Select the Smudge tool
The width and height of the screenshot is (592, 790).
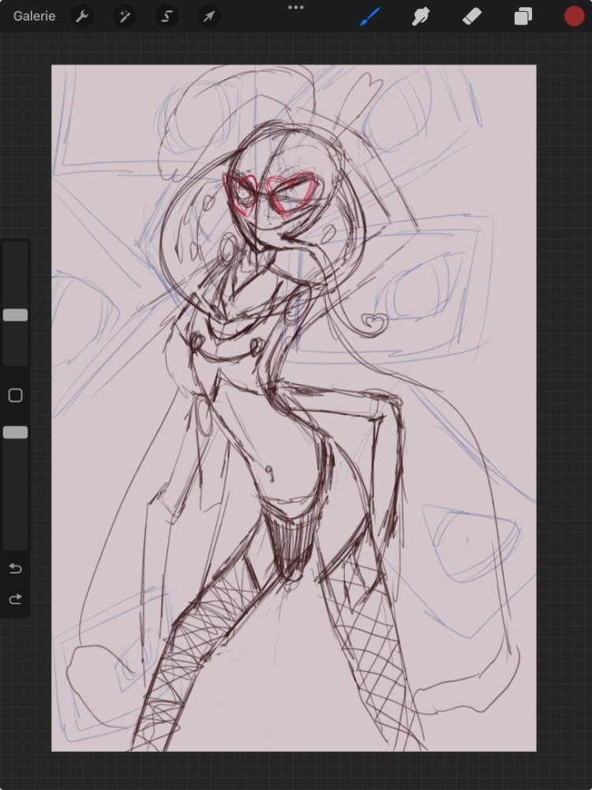tap(421, 16)
